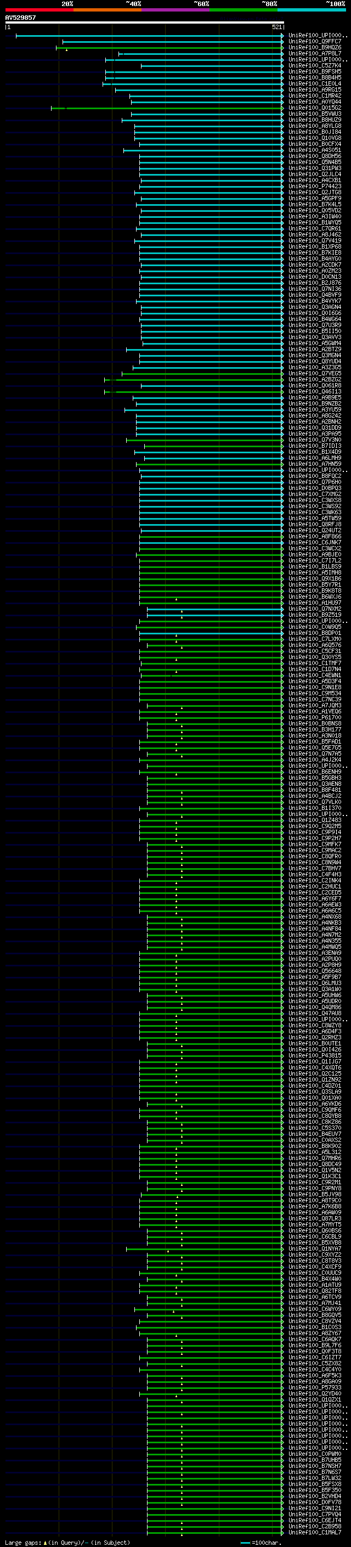This screenshot has height=1547, width=351.
Task: Click the red 20% identity legend segment
Action: [x=39, y=10]
